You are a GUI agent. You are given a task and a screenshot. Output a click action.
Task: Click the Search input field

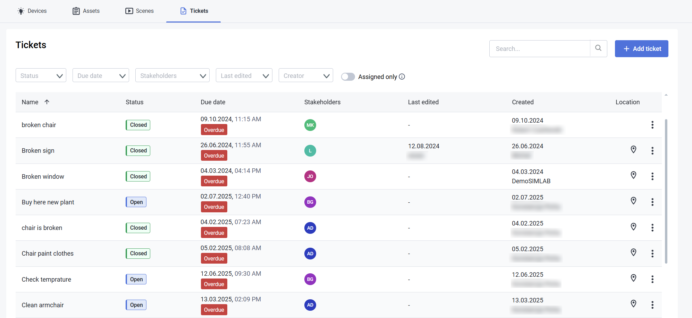[x=540, y=48]
